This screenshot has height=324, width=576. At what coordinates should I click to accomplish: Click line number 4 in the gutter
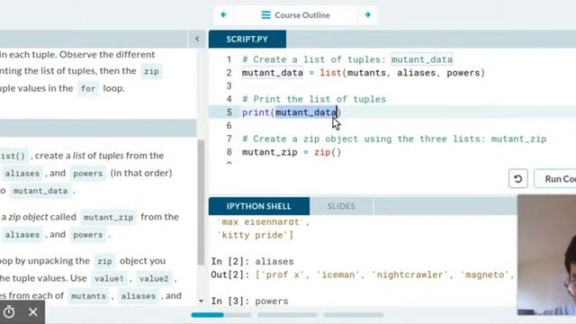tap(229, 99)
